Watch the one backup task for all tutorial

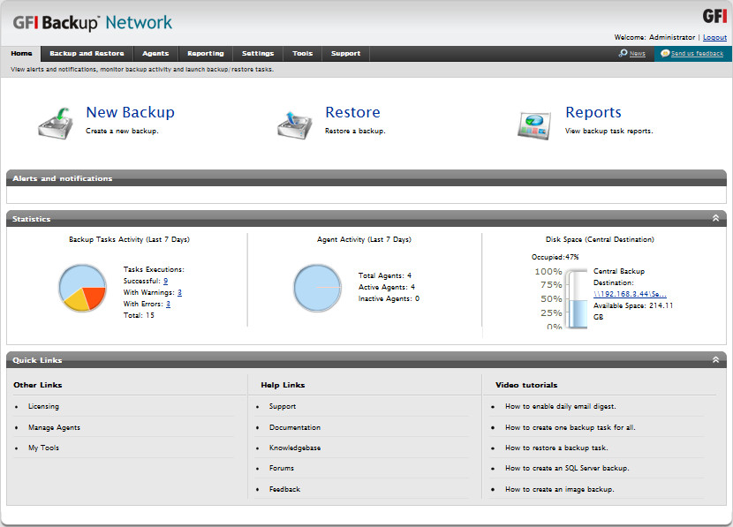571,427
